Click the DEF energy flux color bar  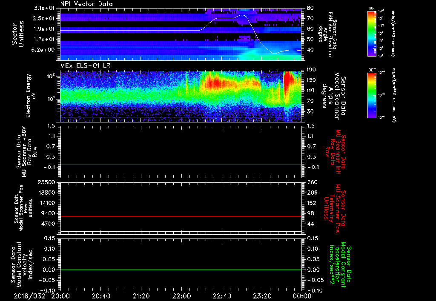(372, 95)
